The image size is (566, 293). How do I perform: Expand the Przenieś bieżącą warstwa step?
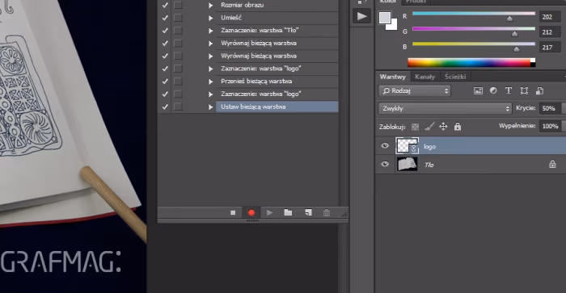[x=211, y=82]
